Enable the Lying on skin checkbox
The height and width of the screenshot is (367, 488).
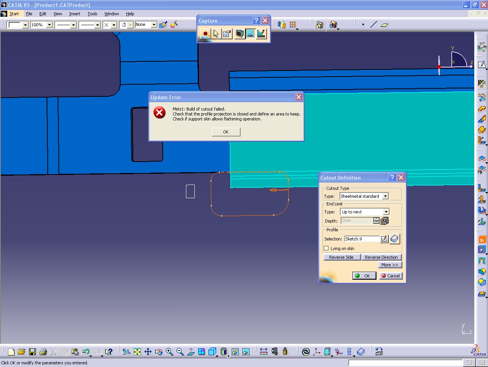pyautogui.click(x=326, y=248)
